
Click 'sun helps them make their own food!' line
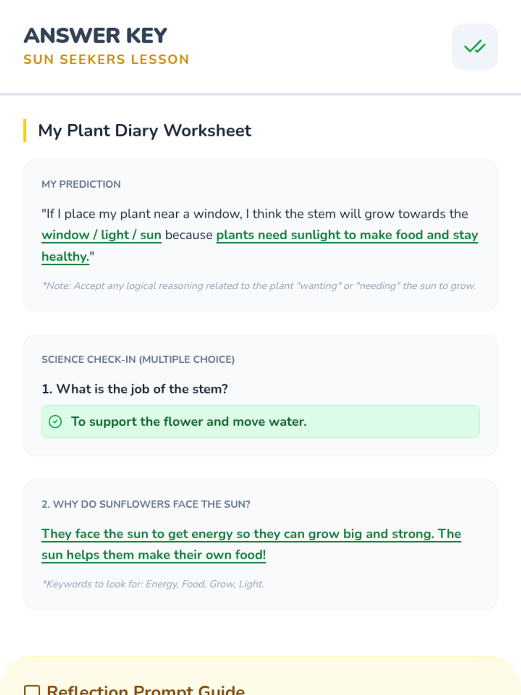click(x=153, y=555)
